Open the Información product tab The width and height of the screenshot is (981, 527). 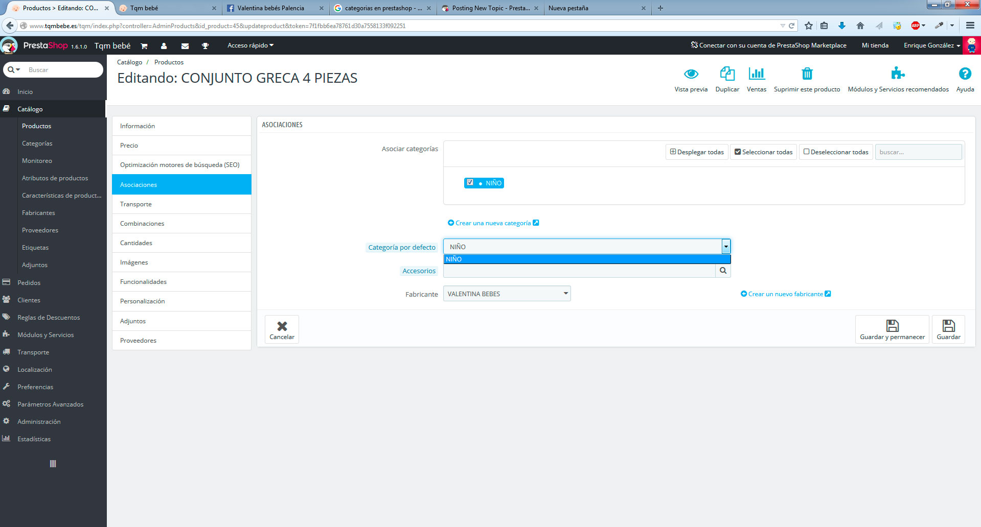pyautogui.click(x=181, y=126)
